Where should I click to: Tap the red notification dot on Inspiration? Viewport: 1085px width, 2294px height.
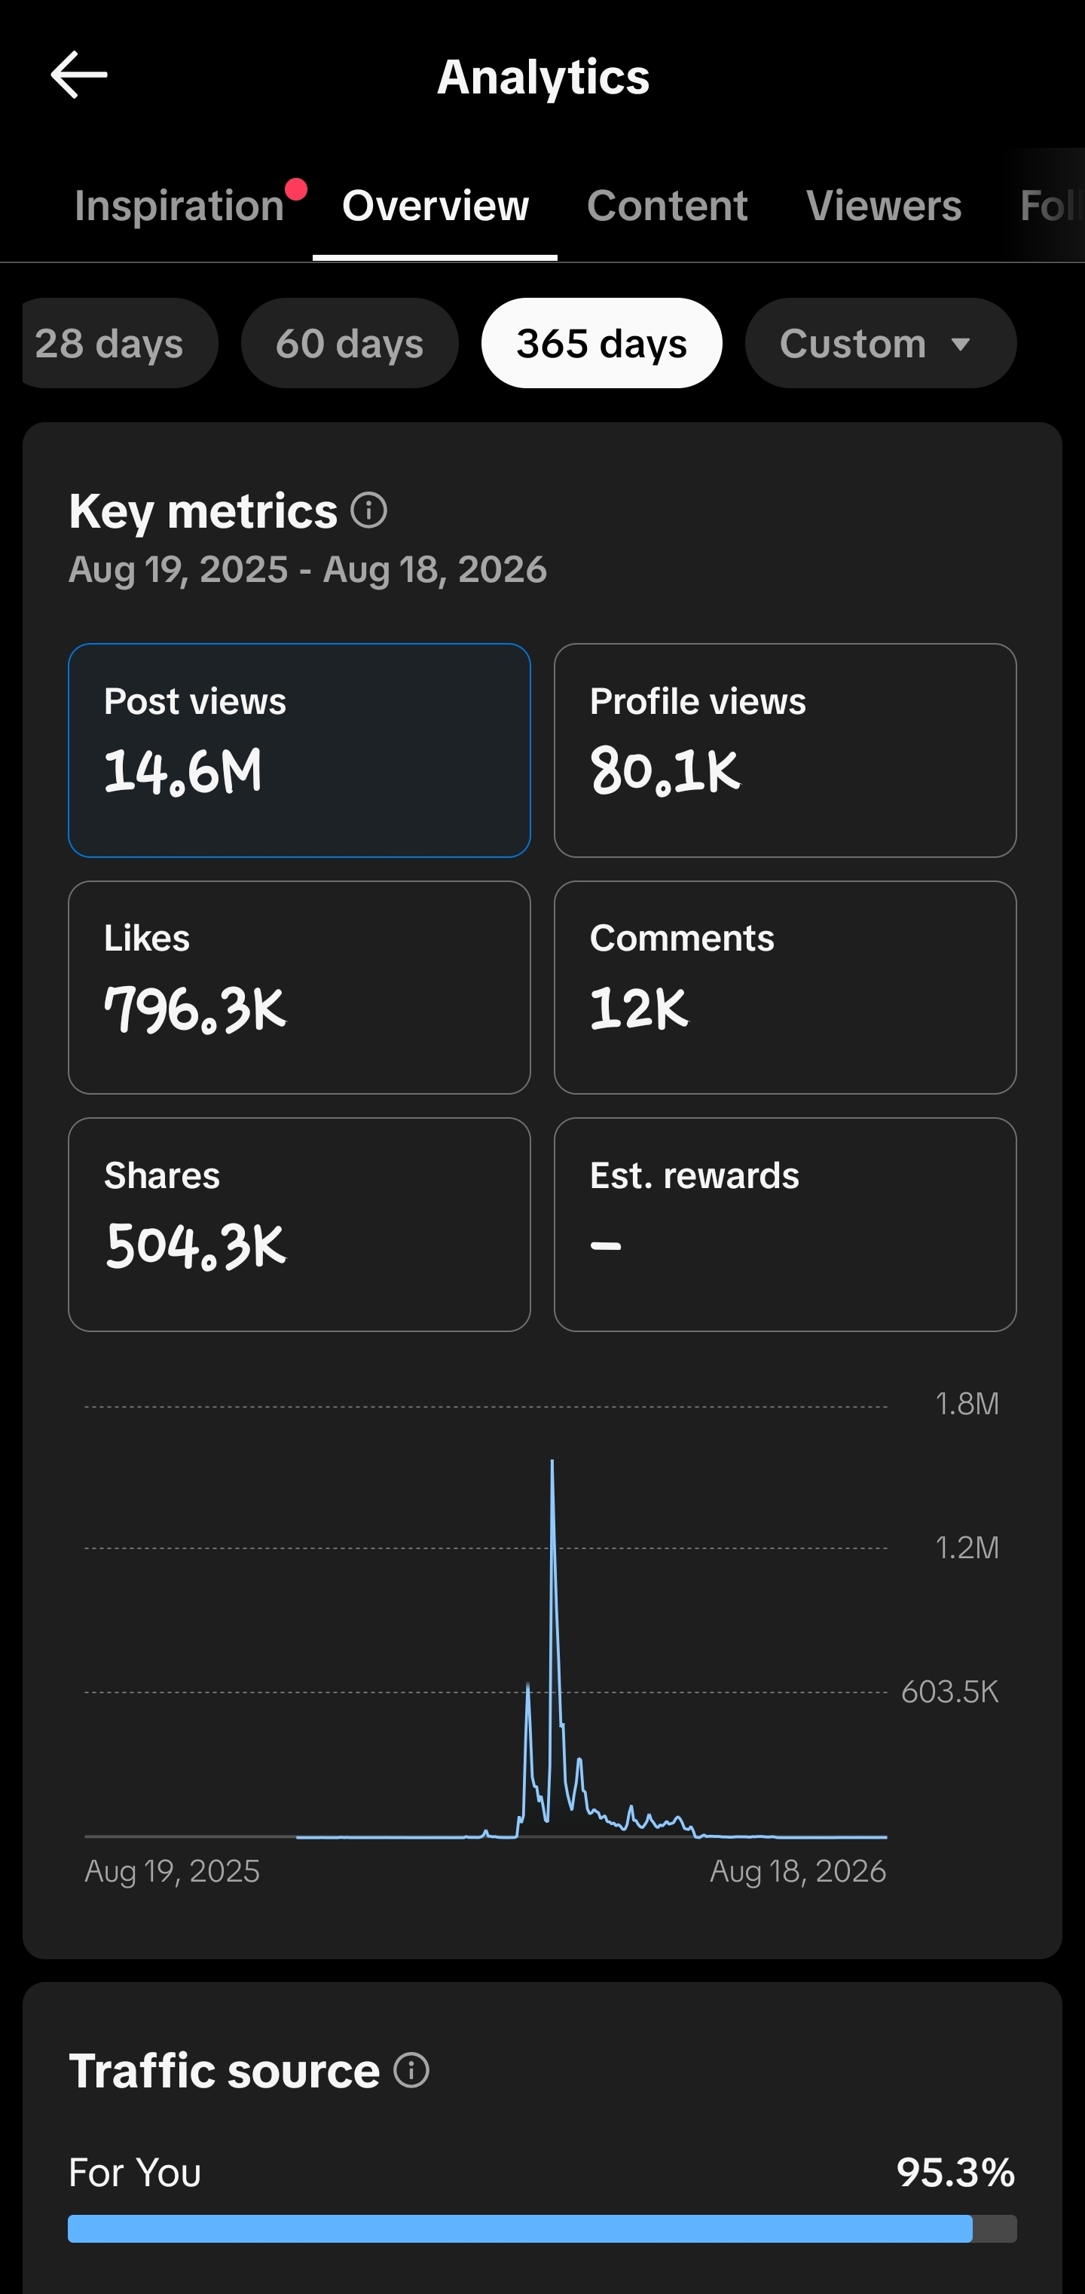point(295,188)
